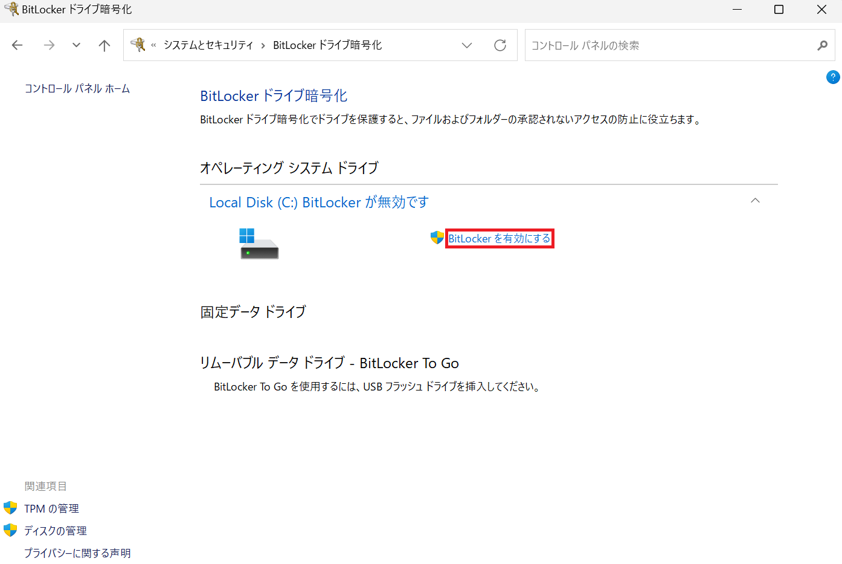Click shield icon next to ディスクの管理
The width and height of the screenshot is (842, 564).
coord(10,530)
